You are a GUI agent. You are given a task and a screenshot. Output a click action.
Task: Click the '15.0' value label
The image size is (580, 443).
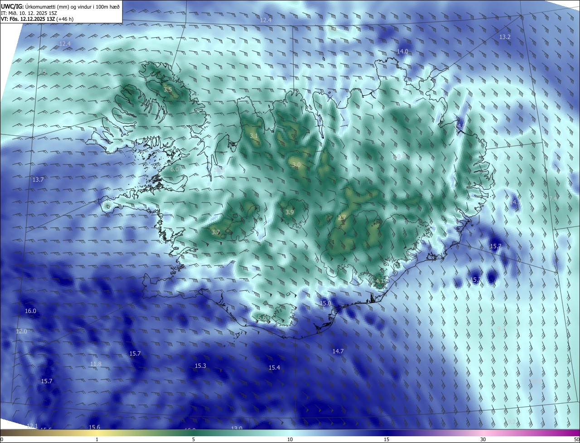326,303
